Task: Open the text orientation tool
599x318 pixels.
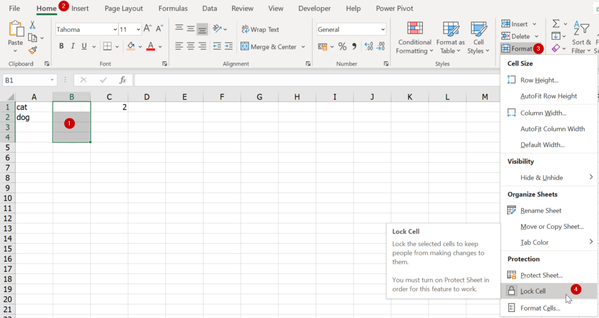Action: pyautogui.click(x=218, y=29)
